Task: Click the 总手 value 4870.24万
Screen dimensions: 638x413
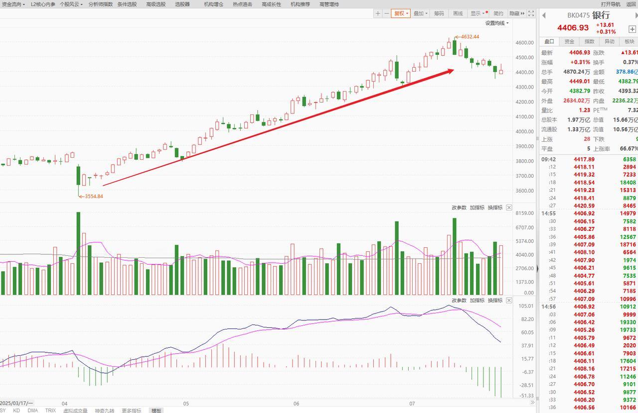Action: coord(577,72)
